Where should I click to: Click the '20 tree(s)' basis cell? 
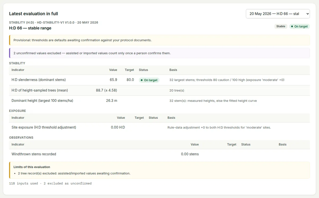click(177, 90)
